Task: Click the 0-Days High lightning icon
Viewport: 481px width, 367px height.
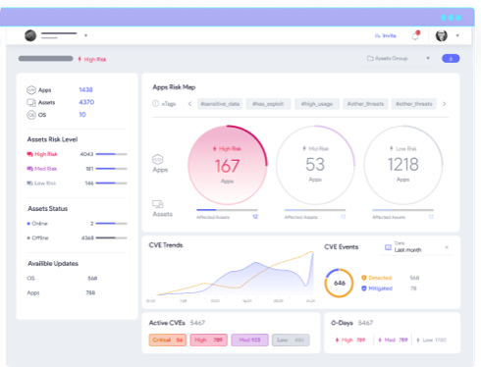Action: pyautogui.click(x=337, y=340)
